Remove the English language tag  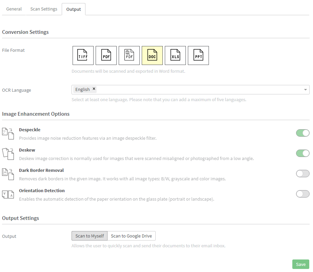point(94,89)
